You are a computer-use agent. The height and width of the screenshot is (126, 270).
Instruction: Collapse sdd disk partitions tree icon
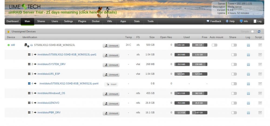[x=26, y=45]
